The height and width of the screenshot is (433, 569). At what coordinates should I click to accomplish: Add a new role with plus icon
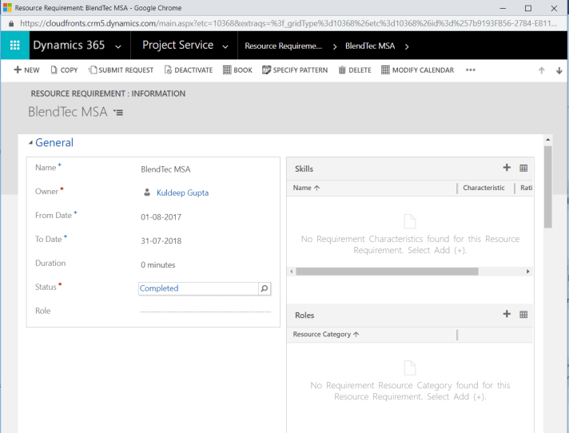507,315
